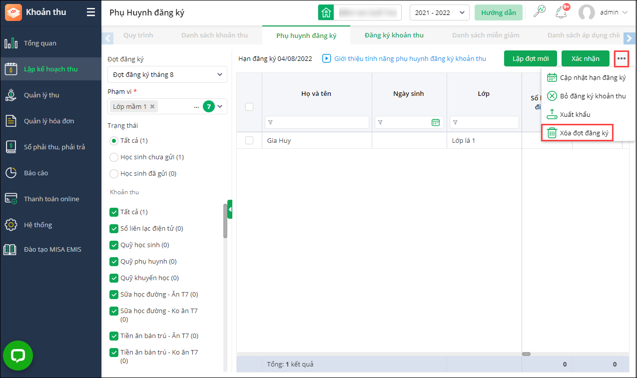Open Giới thiệu tính năng phụ huynh link
637x378 pixels.
(410, 58)
